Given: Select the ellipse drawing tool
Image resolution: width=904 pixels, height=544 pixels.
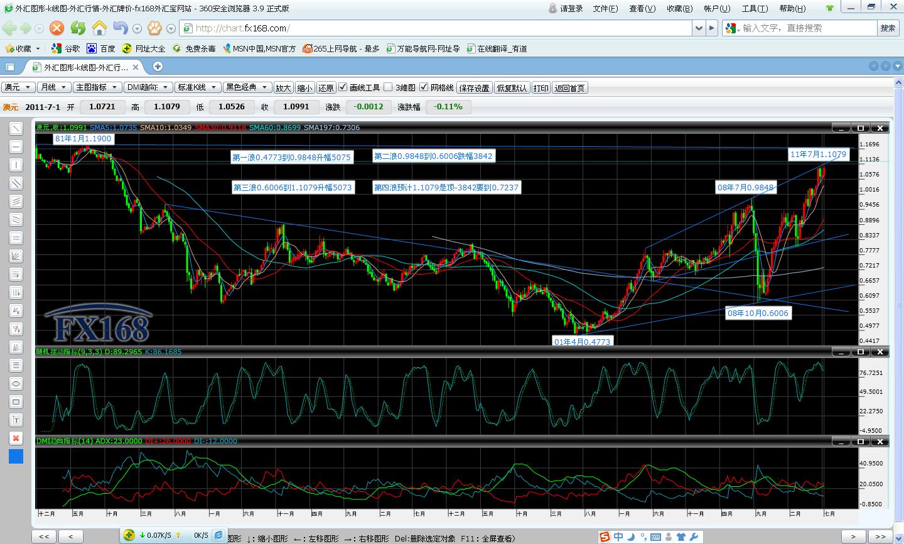Looking at the screenshot, I should [16, 384].
